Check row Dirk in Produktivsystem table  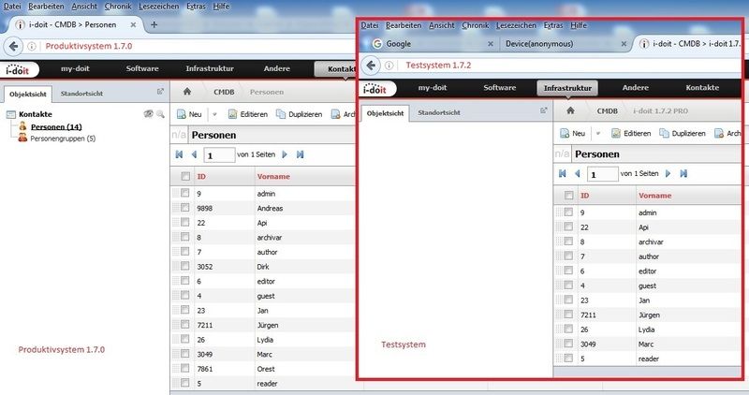coord(184,266)
